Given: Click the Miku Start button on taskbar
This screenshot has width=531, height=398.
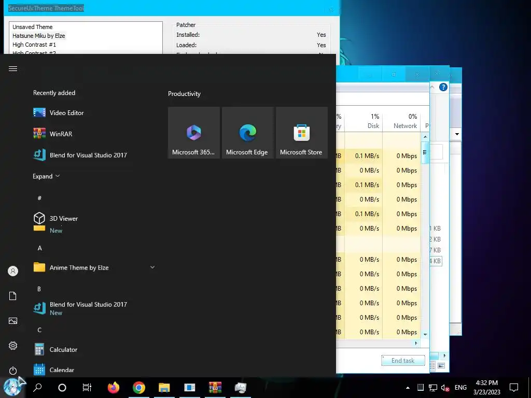Looking at the screenshot, I should click(11, 388).
